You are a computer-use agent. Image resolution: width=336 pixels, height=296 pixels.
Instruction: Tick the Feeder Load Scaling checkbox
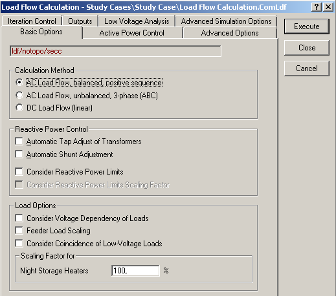tap(19, 231)
